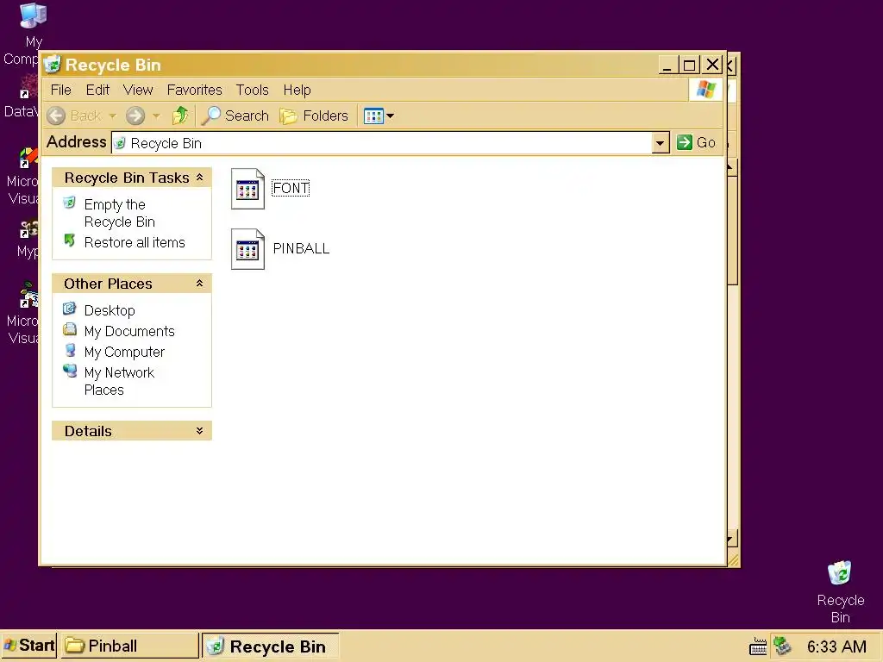Click the Search magnifier toolbar button
Viewport: 883px width, 662px height.
(235, 116)
